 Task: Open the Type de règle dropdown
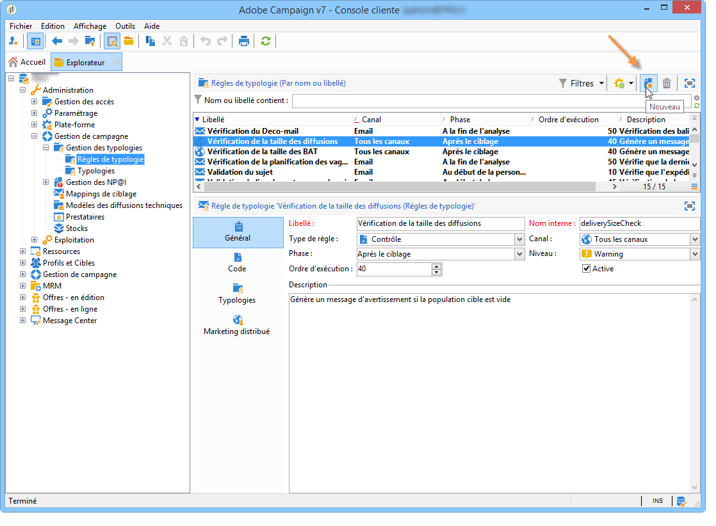519,239
